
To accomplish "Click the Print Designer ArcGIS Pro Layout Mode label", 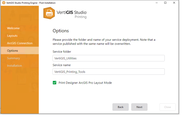I will click(85, 83).
